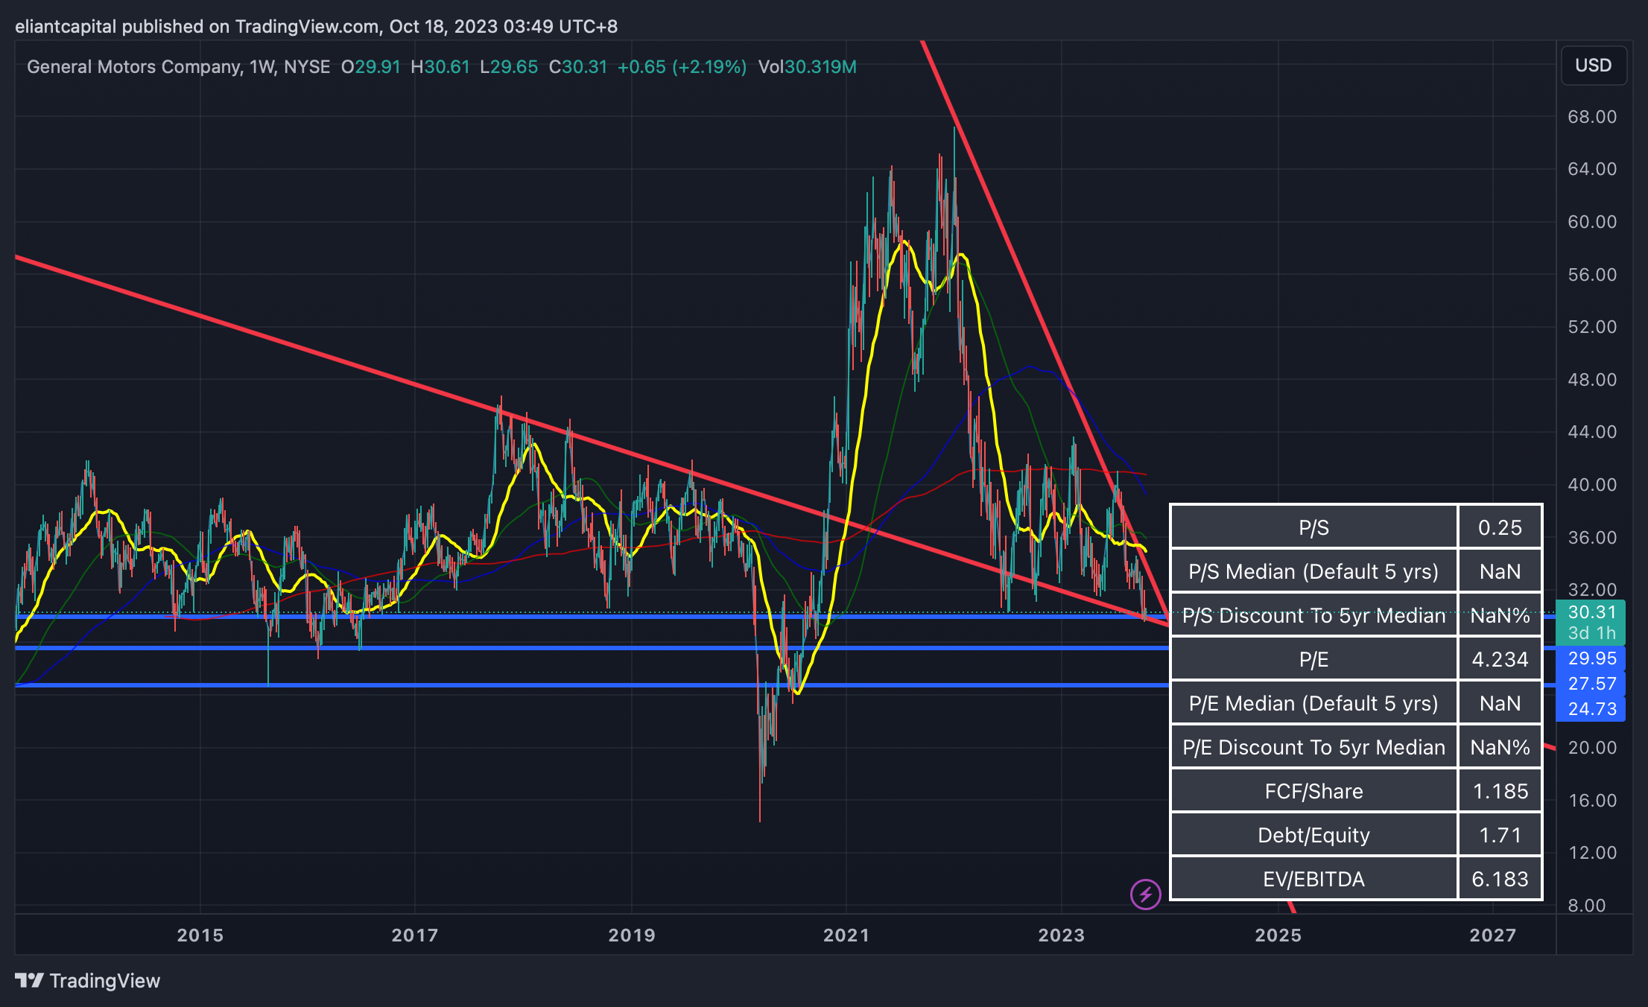The width and height of the screenshot is (1648, 1007).
Task: Click the P/S value cell 0.25
Action: 1499,527
